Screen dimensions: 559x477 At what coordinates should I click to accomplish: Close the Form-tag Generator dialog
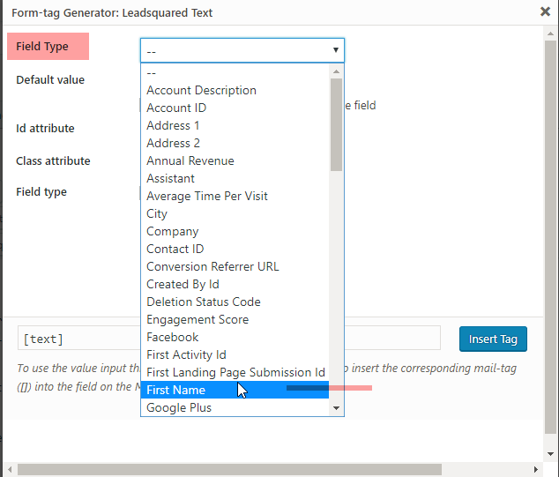click(x=545, y=12)
